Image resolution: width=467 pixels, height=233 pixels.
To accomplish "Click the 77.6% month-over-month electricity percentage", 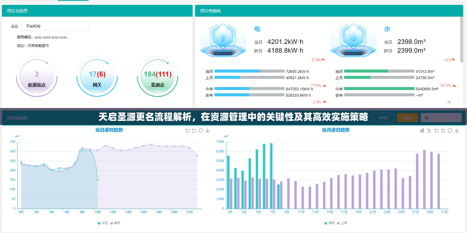I will (x=316, y=86).
